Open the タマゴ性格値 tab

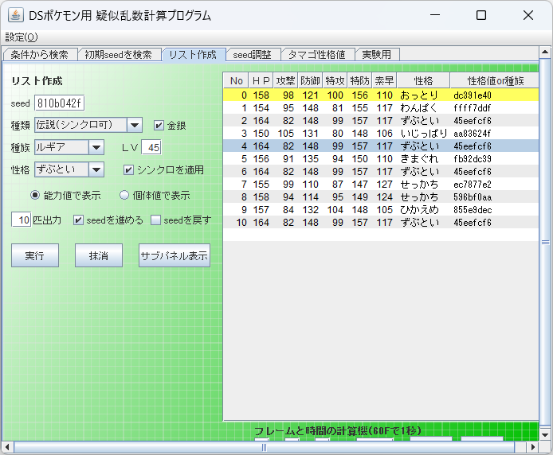[316, 55]
